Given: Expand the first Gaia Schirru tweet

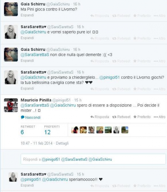Looking at the screenshot, I should [x=27, y=15].
